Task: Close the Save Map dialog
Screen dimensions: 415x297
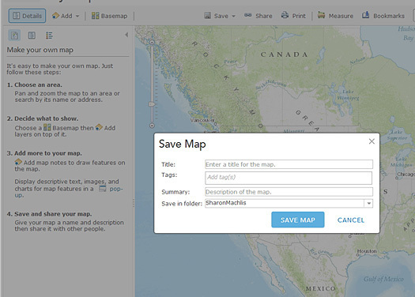Action: pyautogui.click(x=372, y=141)
